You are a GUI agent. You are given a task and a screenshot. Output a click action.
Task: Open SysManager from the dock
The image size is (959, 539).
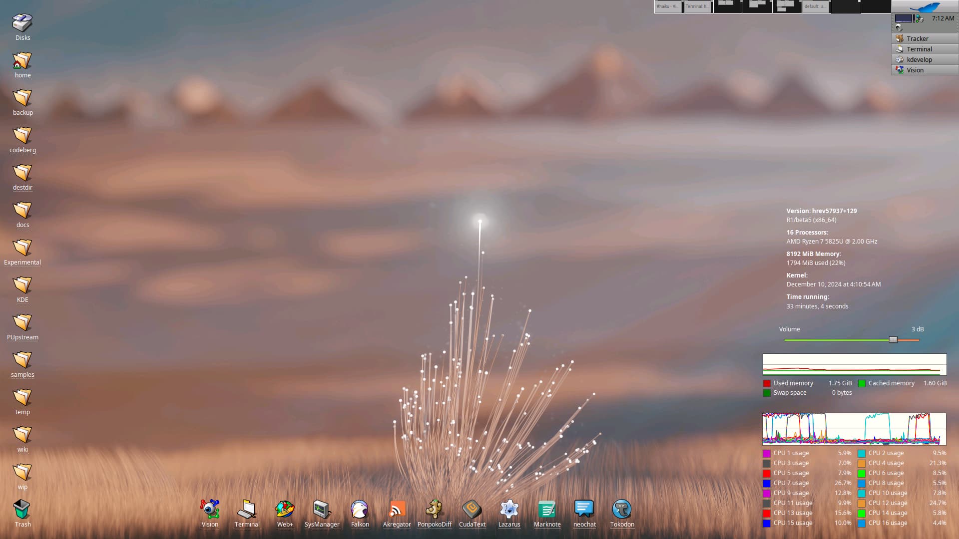322,510
